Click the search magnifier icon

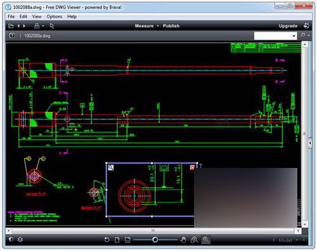[x=303, y=35]
